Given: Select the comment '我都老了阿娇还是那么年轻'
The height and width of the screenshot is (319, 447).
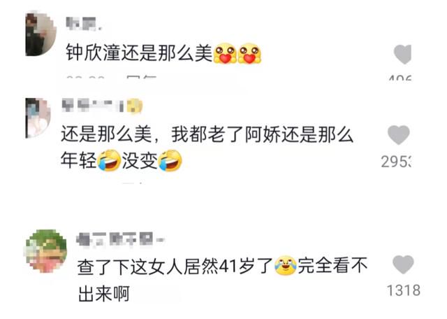Looking at the screenshot, I should pyautogui.click(x=207, y=147).
